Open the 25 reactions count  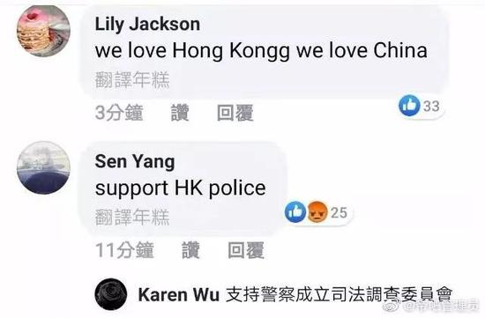[x=339, y=212]
